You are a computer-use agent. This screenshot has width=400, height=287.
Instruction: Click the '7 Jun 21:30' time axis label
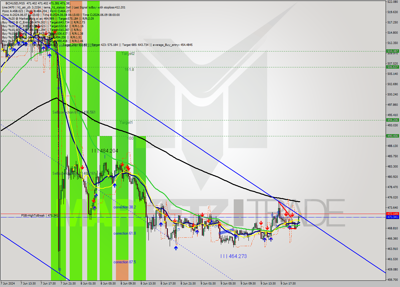click(68, 284)
